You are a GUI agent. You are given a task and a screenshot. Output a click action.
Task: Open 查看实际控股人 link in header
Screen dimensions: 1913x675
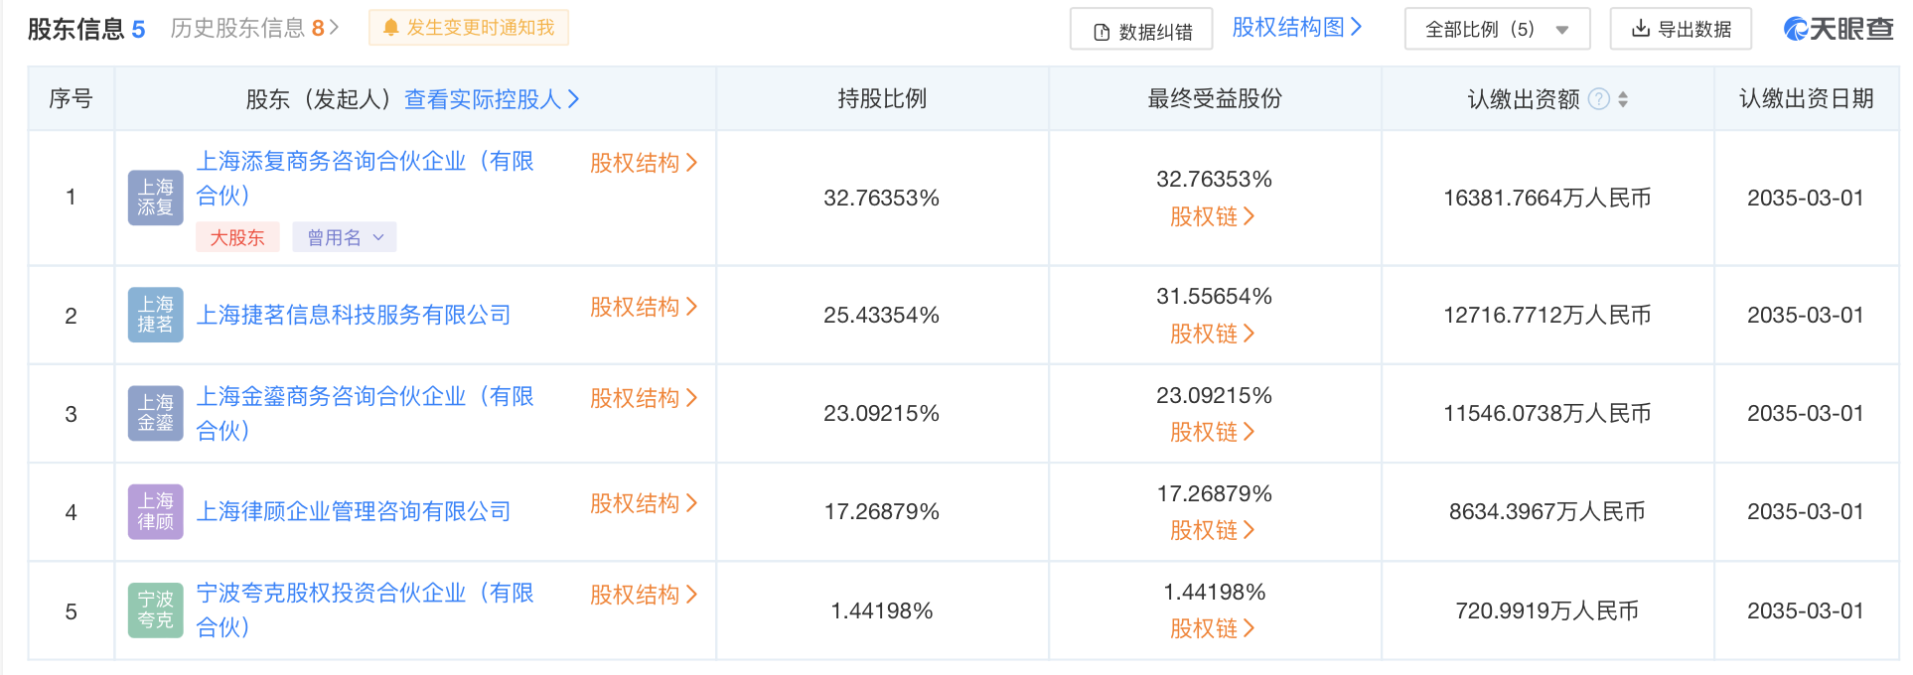pos(492,99)
